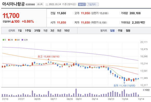Show the 1년 line chart

(x=45, y=31)
